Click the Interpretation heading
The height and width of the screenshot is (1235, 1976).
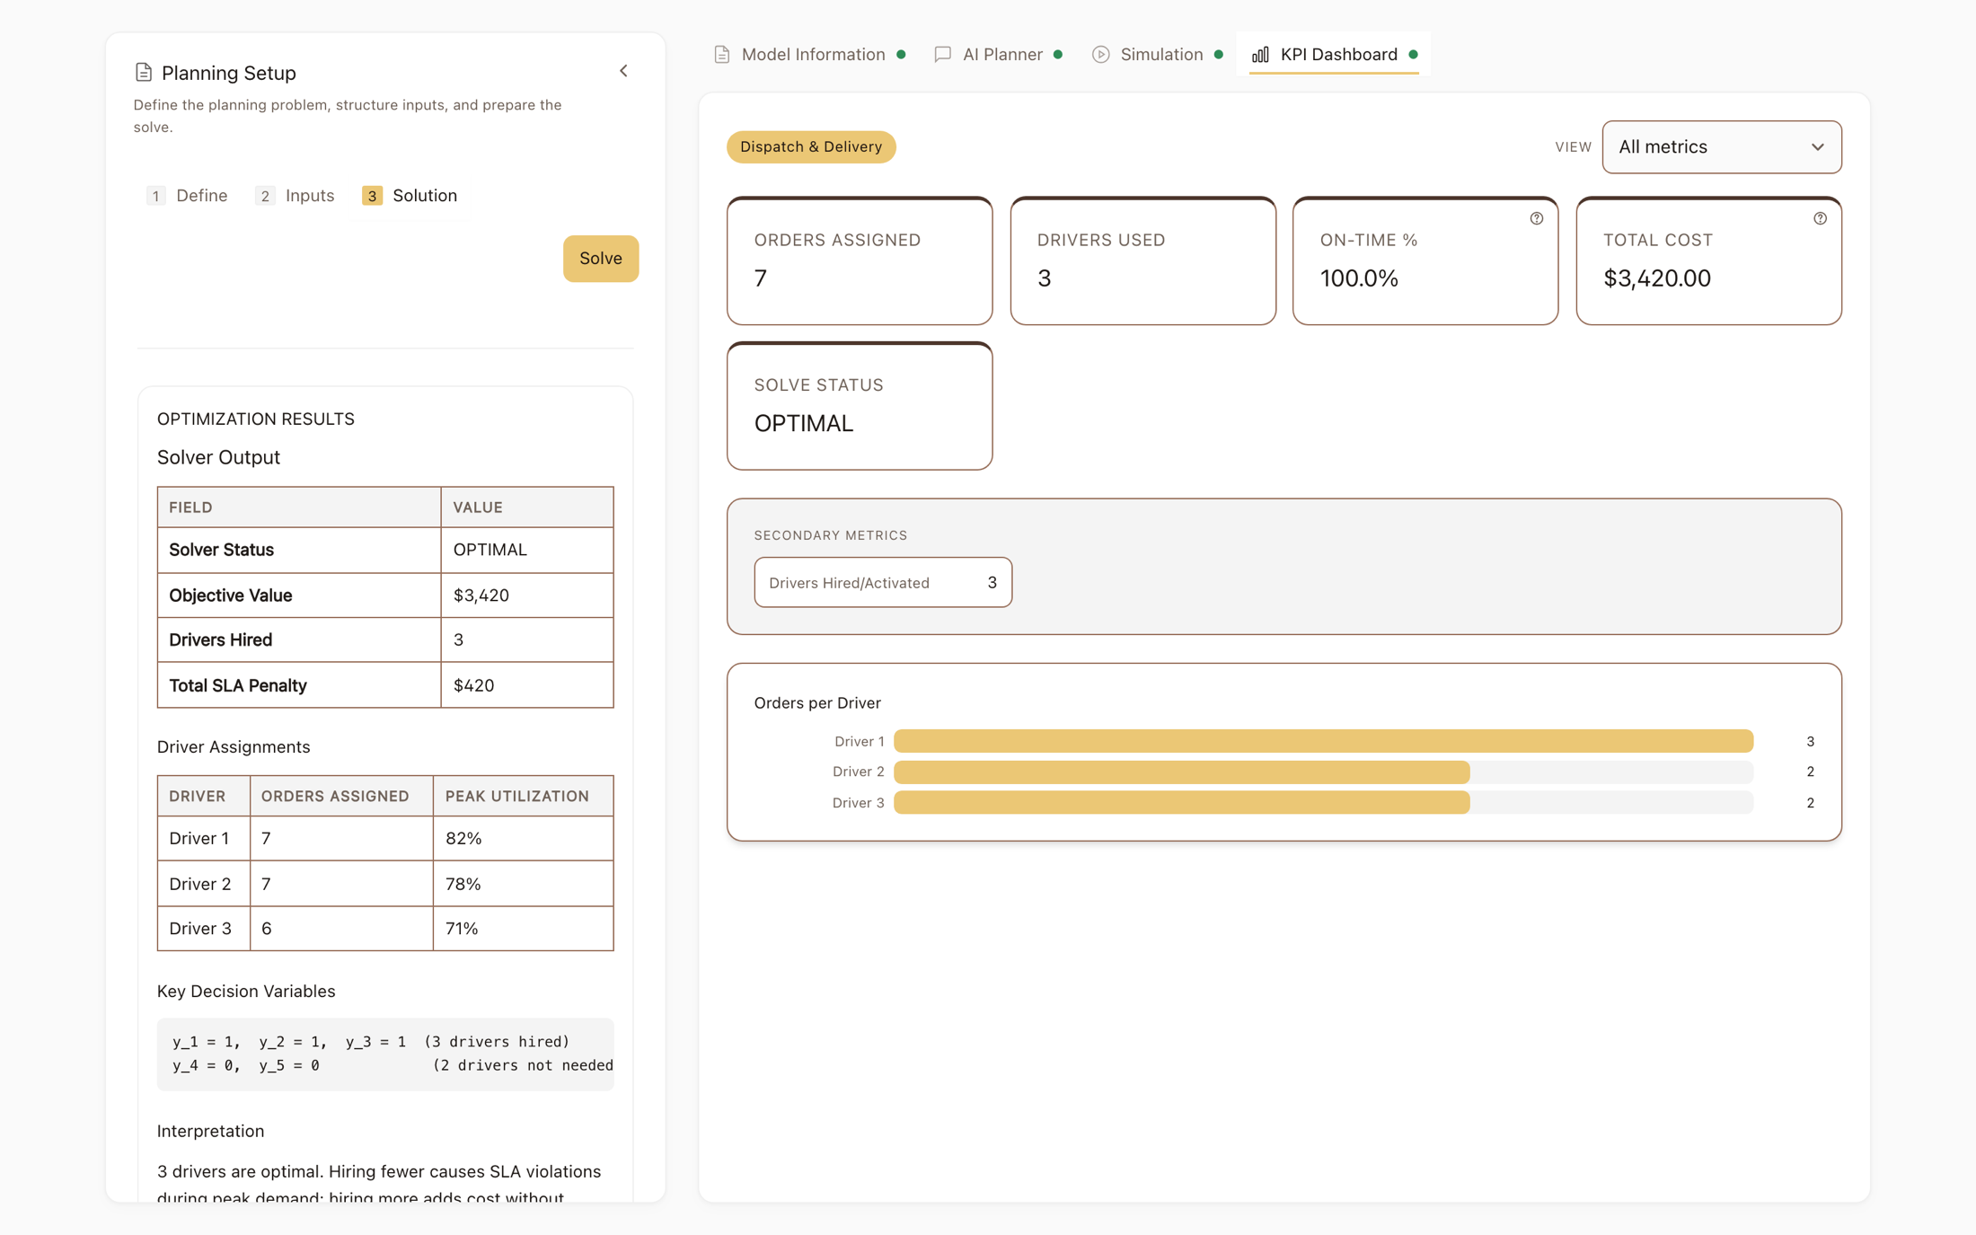210,1132
